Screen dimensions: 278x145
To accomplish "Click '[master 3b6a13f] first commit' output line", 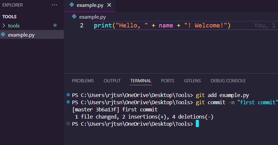I will coord(115,110).
